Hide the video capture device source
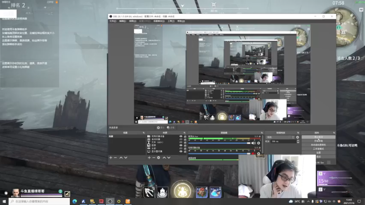Image resolution: width=365 pixels, height=205 pixels. click(181, 136)
